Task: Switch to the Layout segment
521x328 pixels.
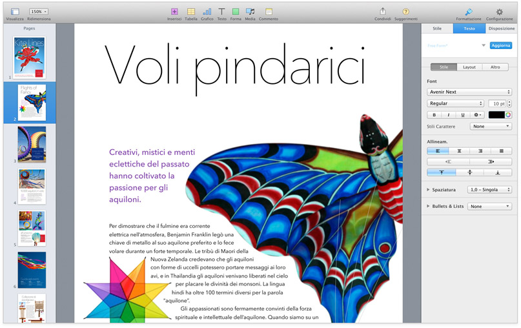Action: (x=469, y=67)
